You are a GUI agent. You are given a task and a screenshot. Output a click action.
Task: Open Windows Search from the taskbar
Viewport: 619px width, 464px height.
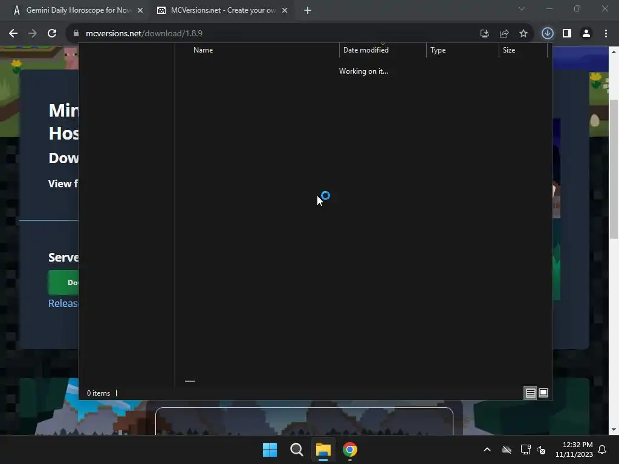click(x=296, y=449)
